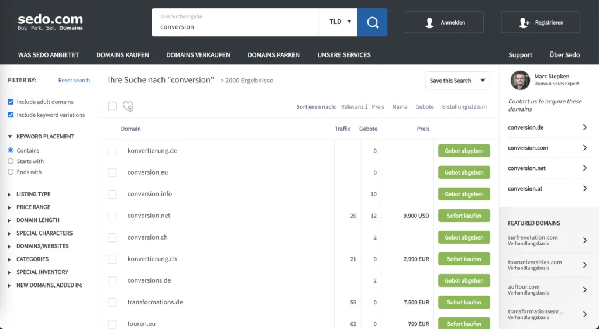Check the box for conversion.net row
The width and height of the screenshot is (599, 329).
point(112,216)
